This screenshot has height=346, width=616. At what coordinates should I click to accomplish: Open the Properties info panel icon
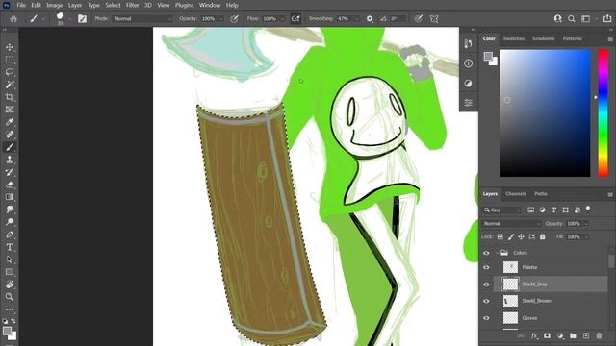point(469,63)
